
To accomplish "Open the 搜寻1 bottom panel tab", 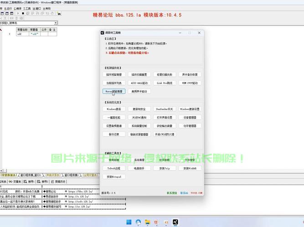I will (x=29, y=182).
